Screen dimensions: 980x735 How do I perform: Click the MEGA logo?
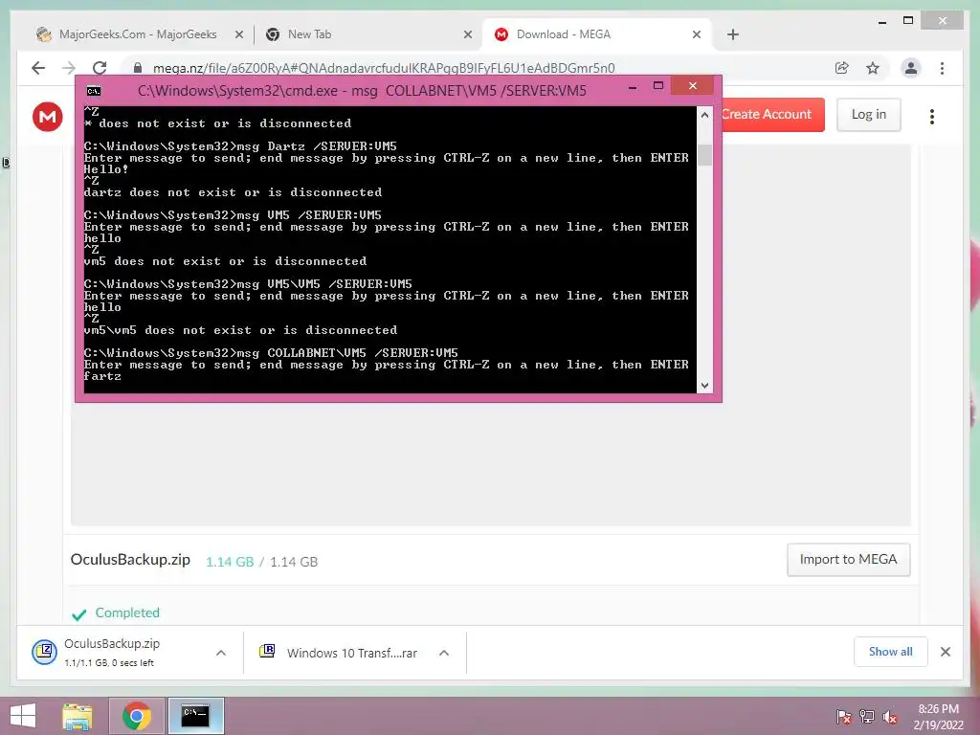pyautogui.click(x=48, y=116)
